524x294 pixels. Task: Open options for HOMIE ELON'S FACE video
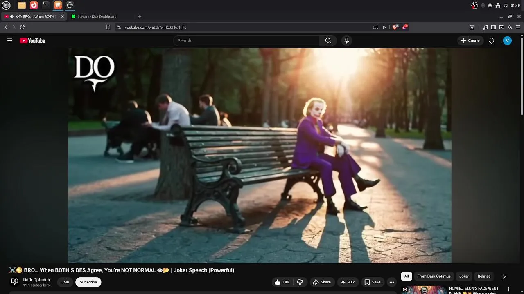click(509, 289)
